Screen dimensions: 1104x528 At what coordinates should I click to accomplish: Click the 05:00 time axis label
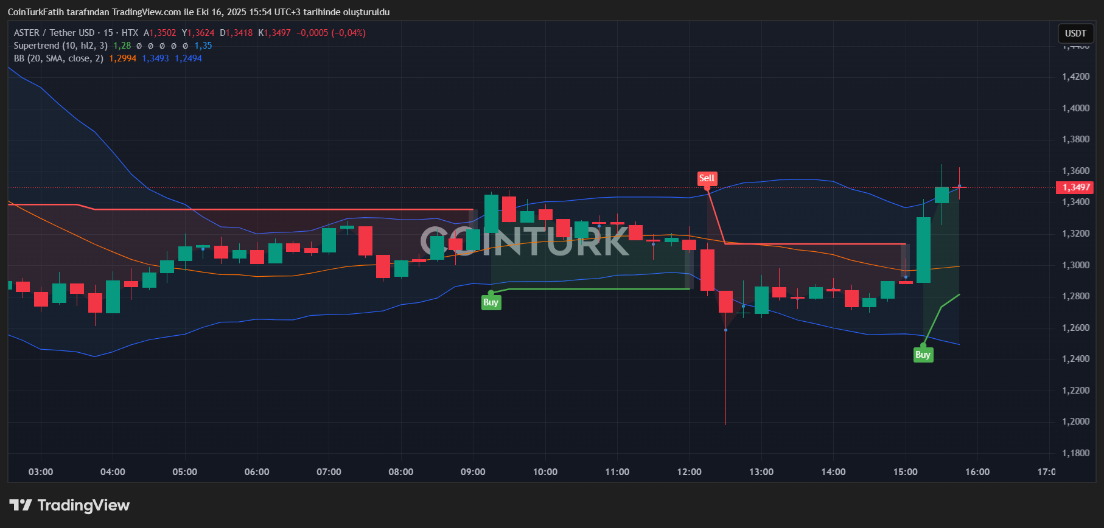(185, 472)
